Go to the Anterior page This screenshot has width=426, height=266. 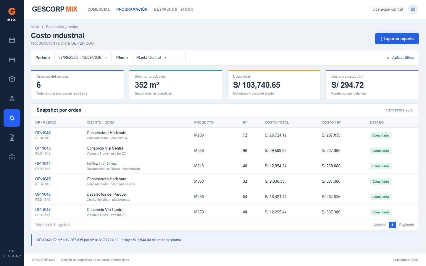[380, 225]
